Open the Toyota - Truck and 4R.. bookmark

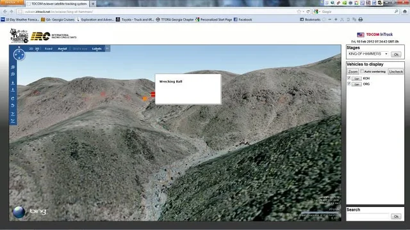[x=135, y=20]
